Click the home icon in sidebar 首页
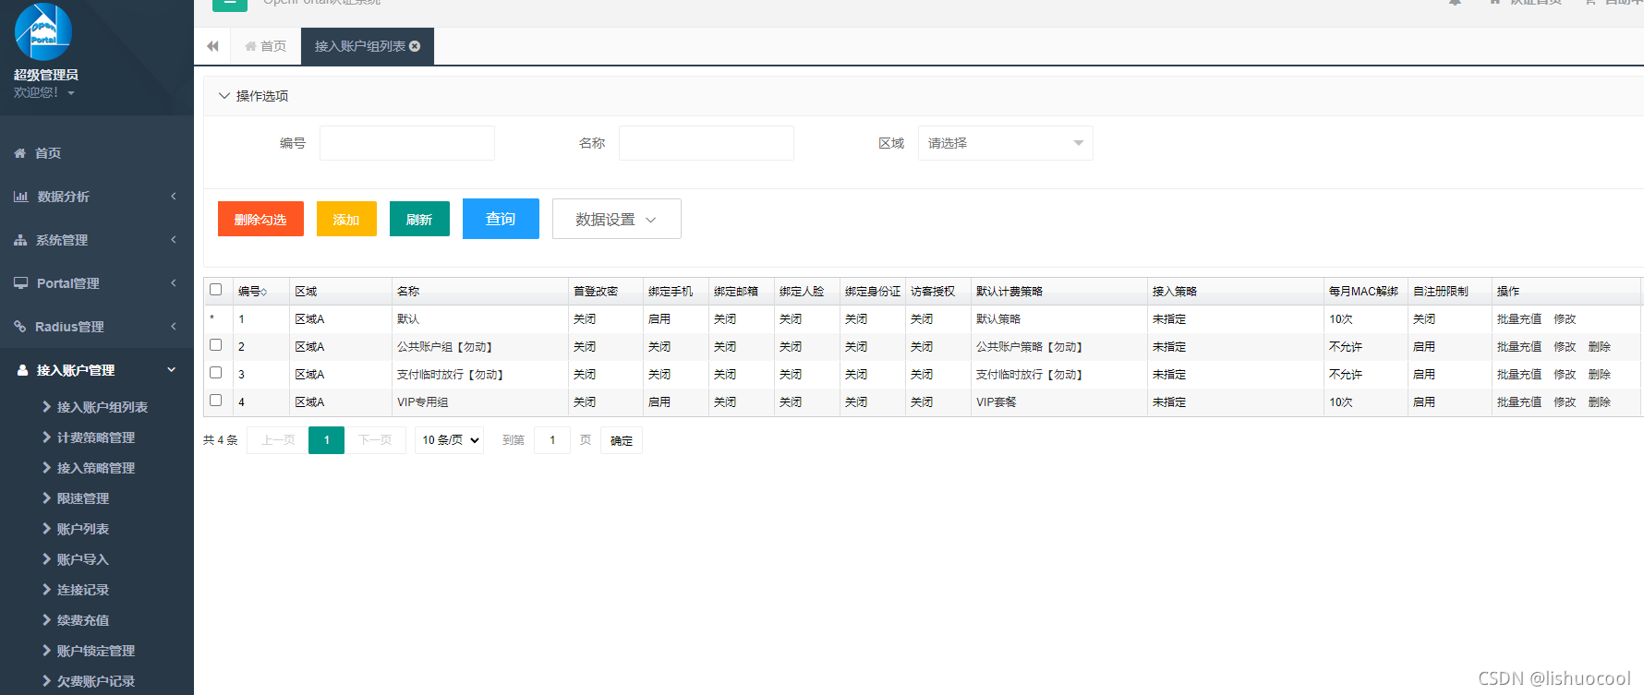Viewport: 1644px width, 695px height. pos(19,153)
